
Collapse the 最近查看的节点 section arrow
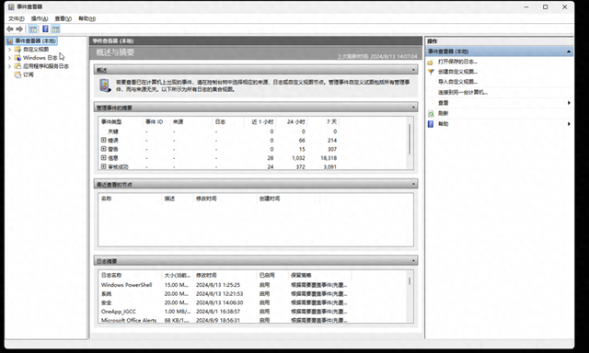point(413,184)
